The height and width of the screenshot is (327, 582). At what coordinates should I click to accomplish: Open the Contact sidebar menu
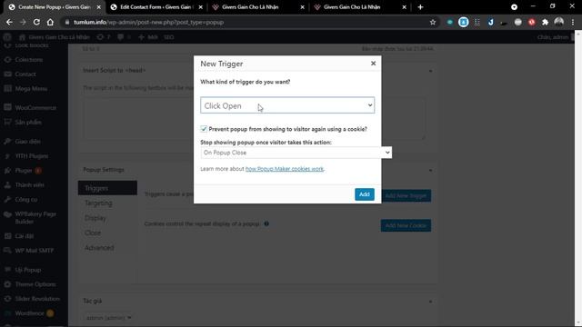(x=25, y=74)
